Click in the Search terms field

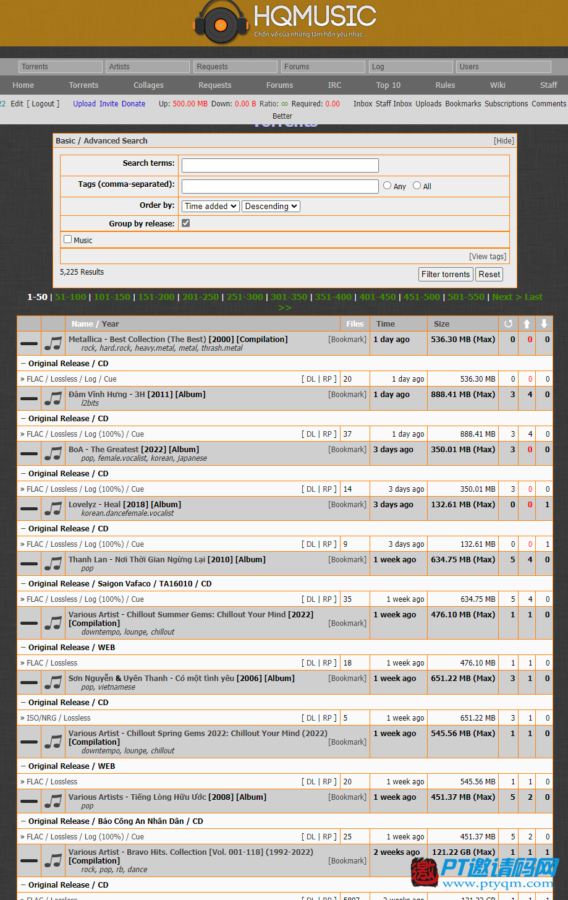280,165
